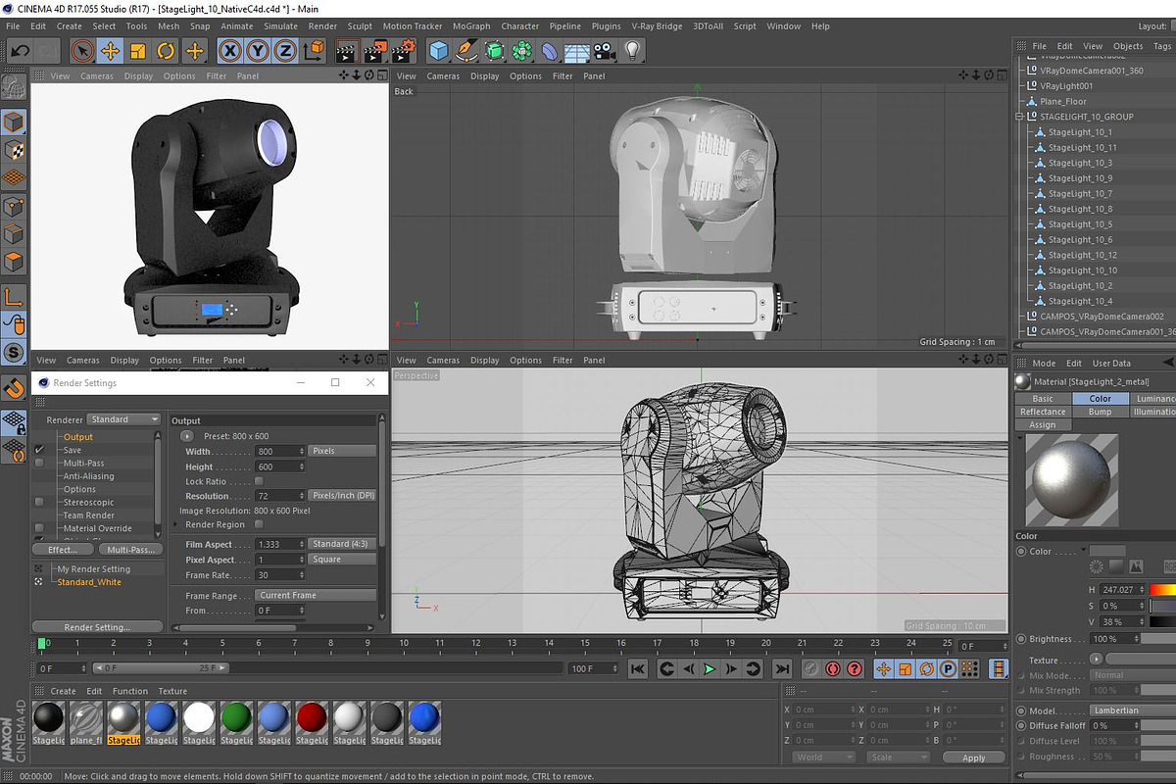Toggle X axis lock
Viewport: 1176px width, 784px height.
pos(230,51)
